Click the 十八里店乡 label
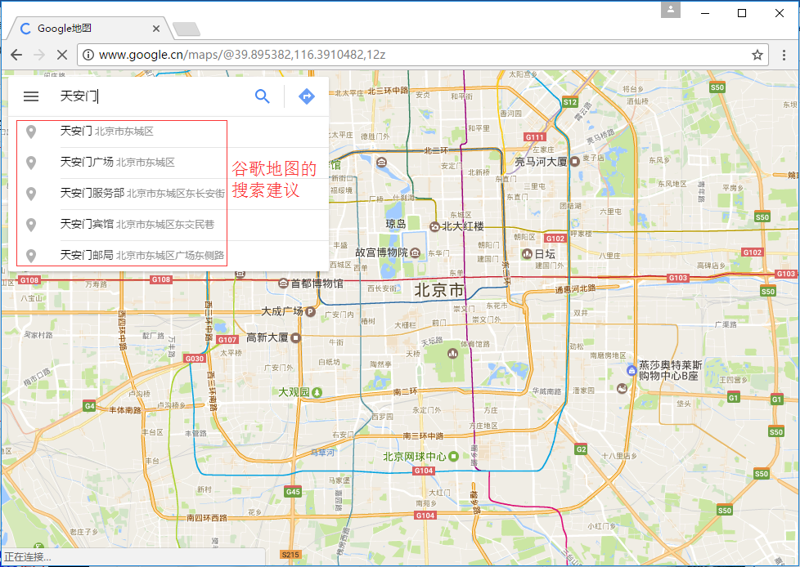The image size is (800, 567). click(619, 456)
